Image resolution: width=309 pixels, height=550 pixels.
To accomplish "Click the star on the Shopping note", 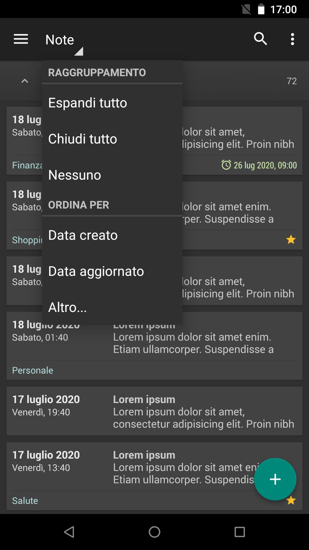I will pyautogui.click(x=291, y=239).
